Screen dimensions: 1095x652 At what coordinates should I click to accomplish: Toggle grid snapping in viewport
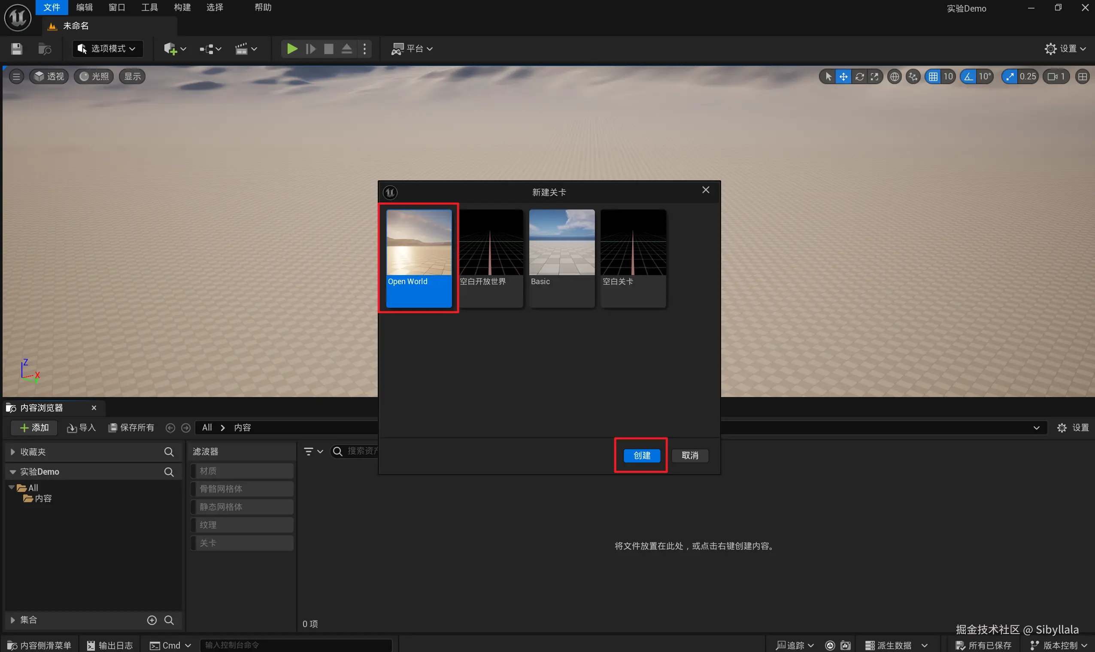pos(933,76)
